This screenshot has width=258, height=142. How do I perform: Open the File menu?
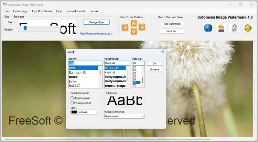pos(7,11)
